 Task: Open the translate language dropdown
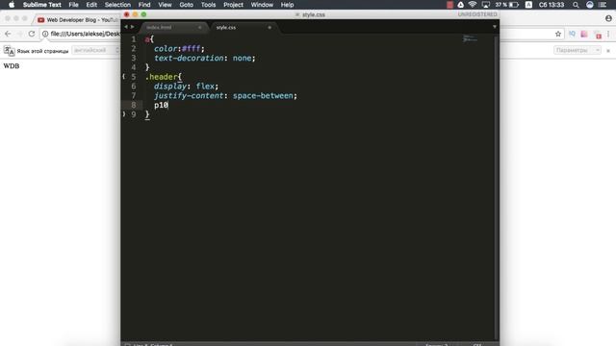[x=96, y=50]
